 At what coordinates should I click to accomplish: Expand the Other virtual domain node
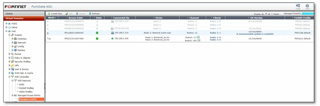point(7,27)
